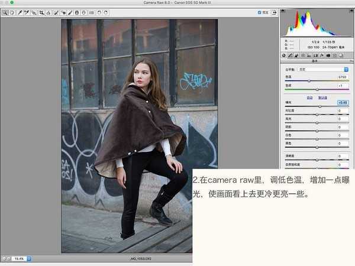355x266 pixels.
Task: Pick the White Balance eyedropper tool
Action: pos(19,12)
